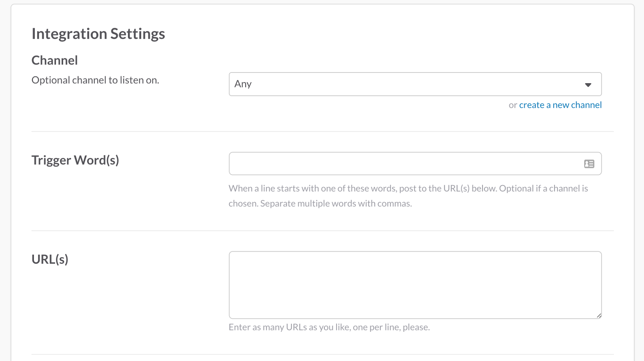Viewport: 644px width, 361px height.
Task: Click the divider above the URL(s) section
Action: [x=322, y=231]
